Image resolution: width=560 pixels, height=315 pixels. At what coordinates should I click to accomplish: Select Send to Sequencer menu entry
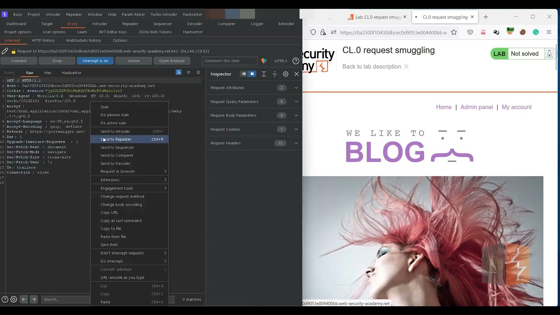coord(129,147)
